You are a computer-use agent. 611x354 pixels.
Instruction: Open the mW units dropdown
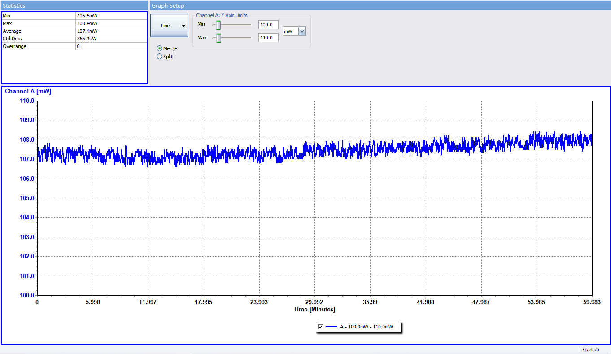tap(302, 31)
